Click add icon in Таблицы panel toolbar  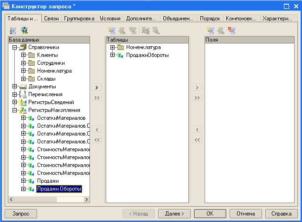click(x=111, y=31)
